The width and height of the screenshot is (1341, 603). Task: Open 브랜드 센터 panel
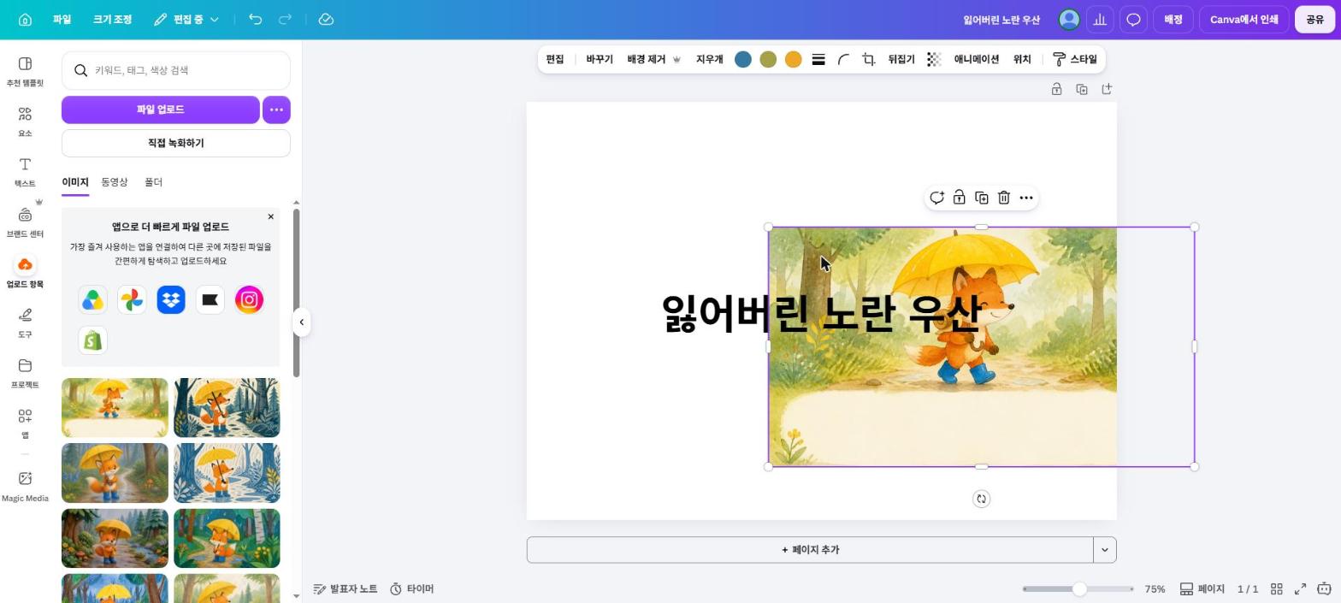pos(25,222)
